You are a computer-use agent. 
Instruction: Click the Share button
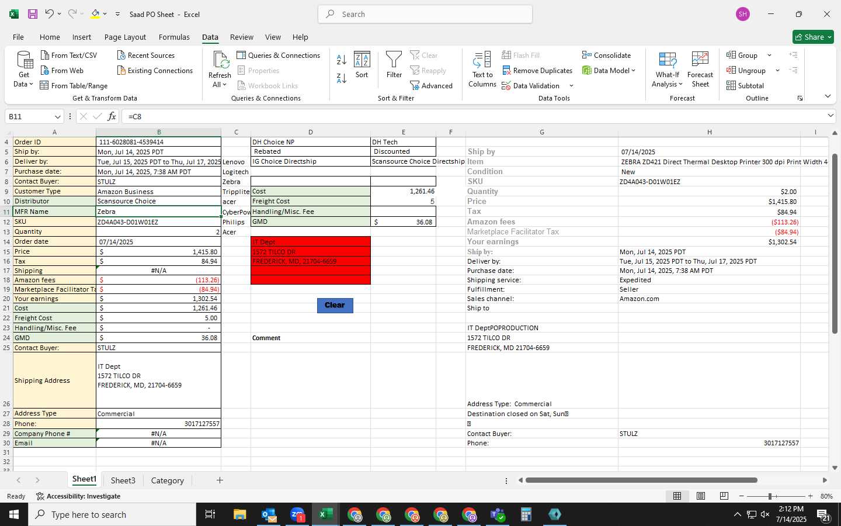pos(813,37)
